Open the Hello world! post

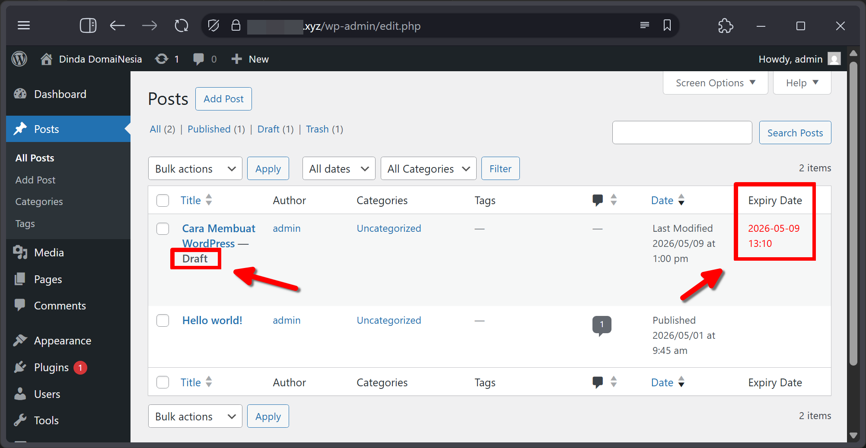(x=212, y=320)
